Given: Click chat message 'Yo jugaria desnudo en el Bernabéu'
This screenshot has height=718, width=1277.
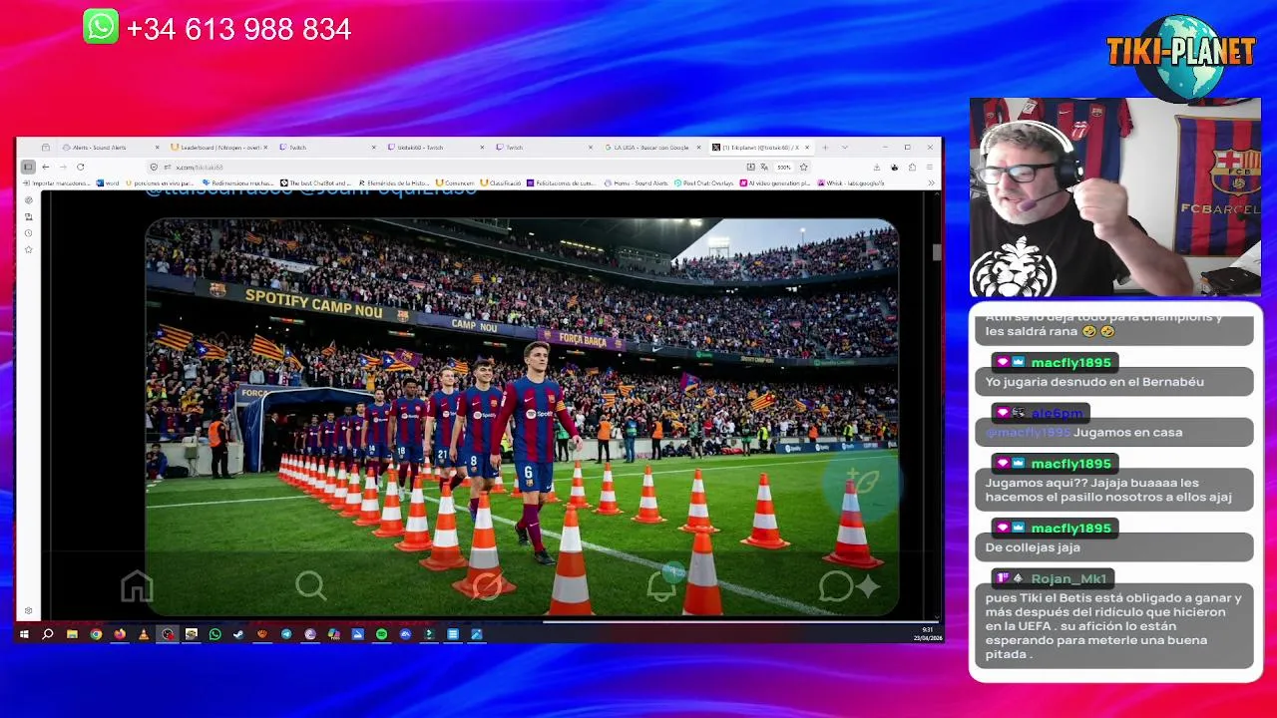Looking at the screenshot, I should 1094,382.
